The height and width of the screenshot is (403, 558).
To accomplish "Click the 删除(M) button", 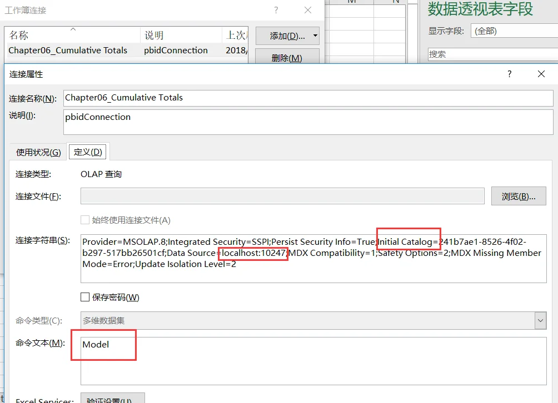I will [x=287, y=58].
